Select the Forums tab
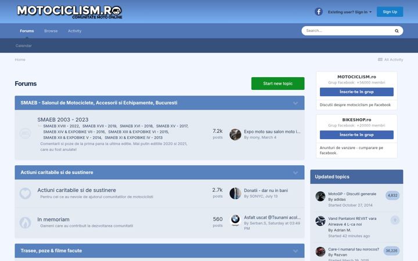This screenshot has width=418, height=261. coord(27,31)
